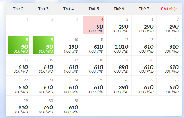The image size is (184, 118).
Task: Select day 26 with the 890 fare
Action: (x=119, y=86)
